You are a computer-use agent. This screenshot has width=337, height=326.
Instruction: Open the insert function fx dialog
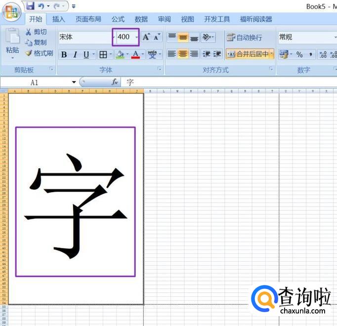[x=115, y=82]
